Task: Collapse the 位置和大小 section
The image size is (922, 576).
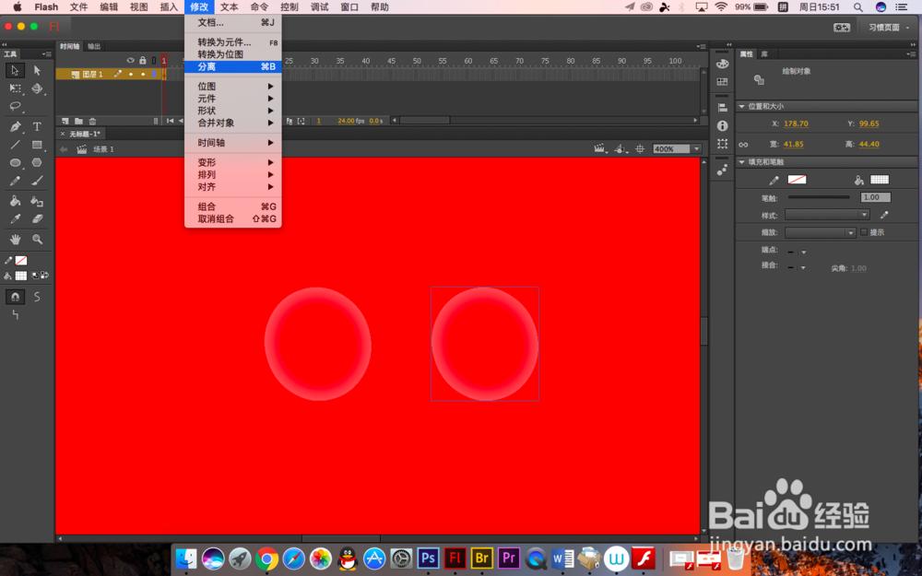Action: pyautogui.click(x=742, y=106)
